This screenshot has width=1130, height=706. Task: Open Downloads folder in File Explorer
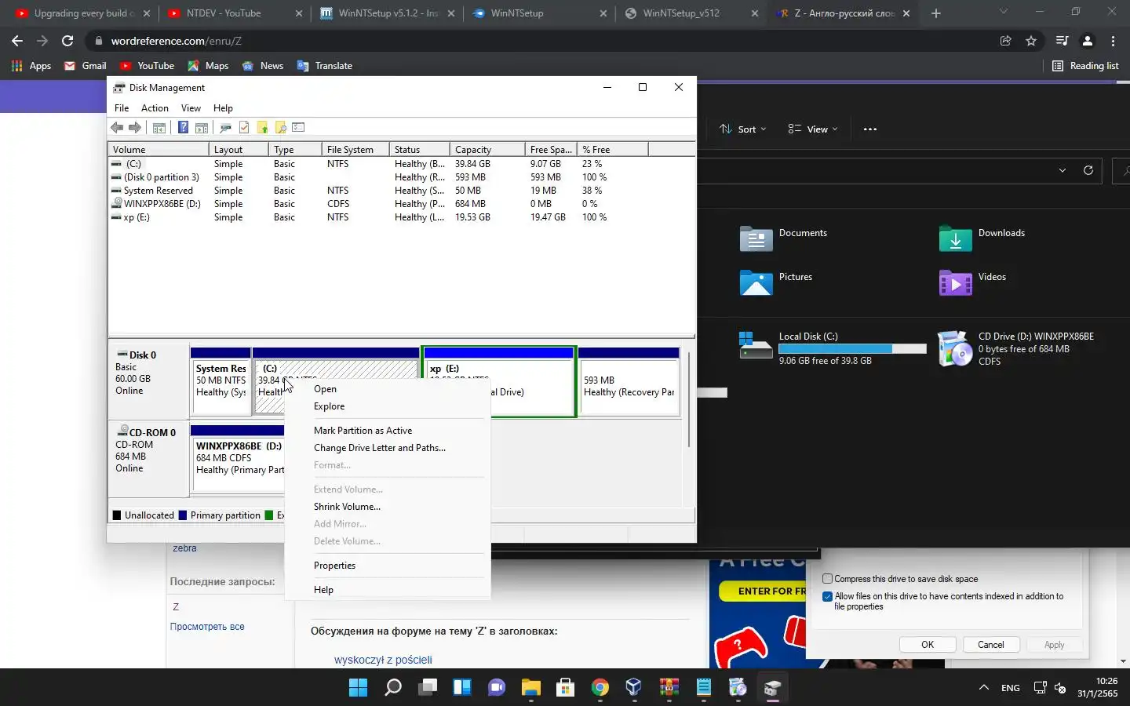click(x=982, y=238)
